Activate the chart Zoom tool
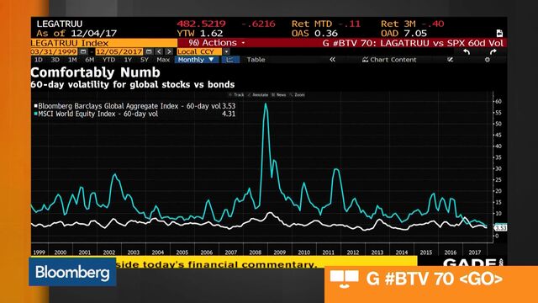The image size is (538, 303). (x=298, y=95)
